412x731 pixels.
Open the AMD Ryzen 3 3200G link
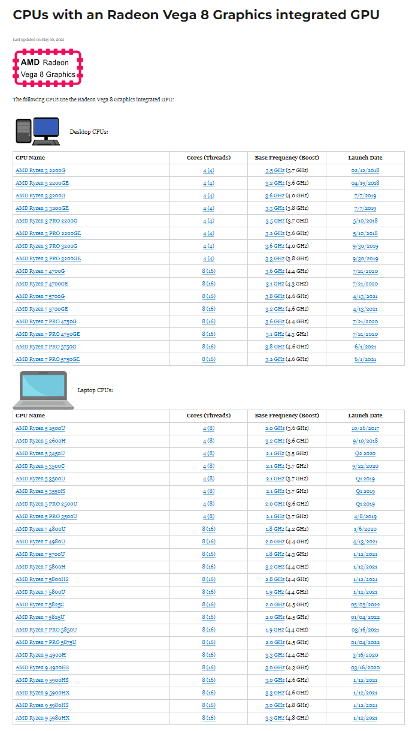click(x=40, y=196)
